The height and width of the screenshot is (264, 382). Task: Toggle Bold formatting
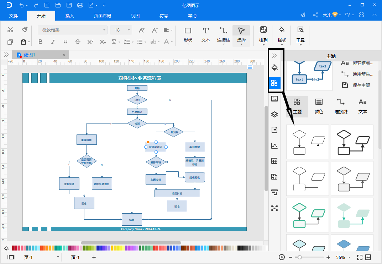41,42
